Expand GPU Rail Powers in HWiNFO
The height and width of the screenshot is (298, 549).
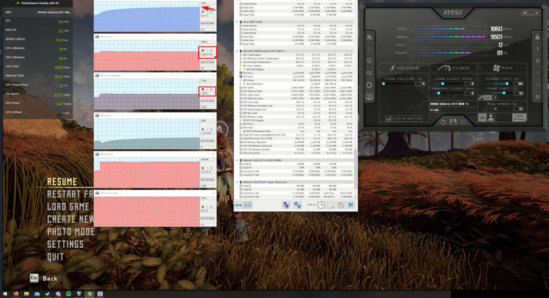(x=241, y=84)
